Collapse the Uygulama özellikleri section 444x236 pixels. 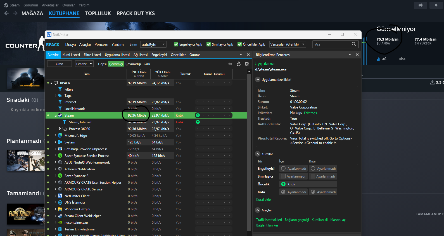point(258,79)
